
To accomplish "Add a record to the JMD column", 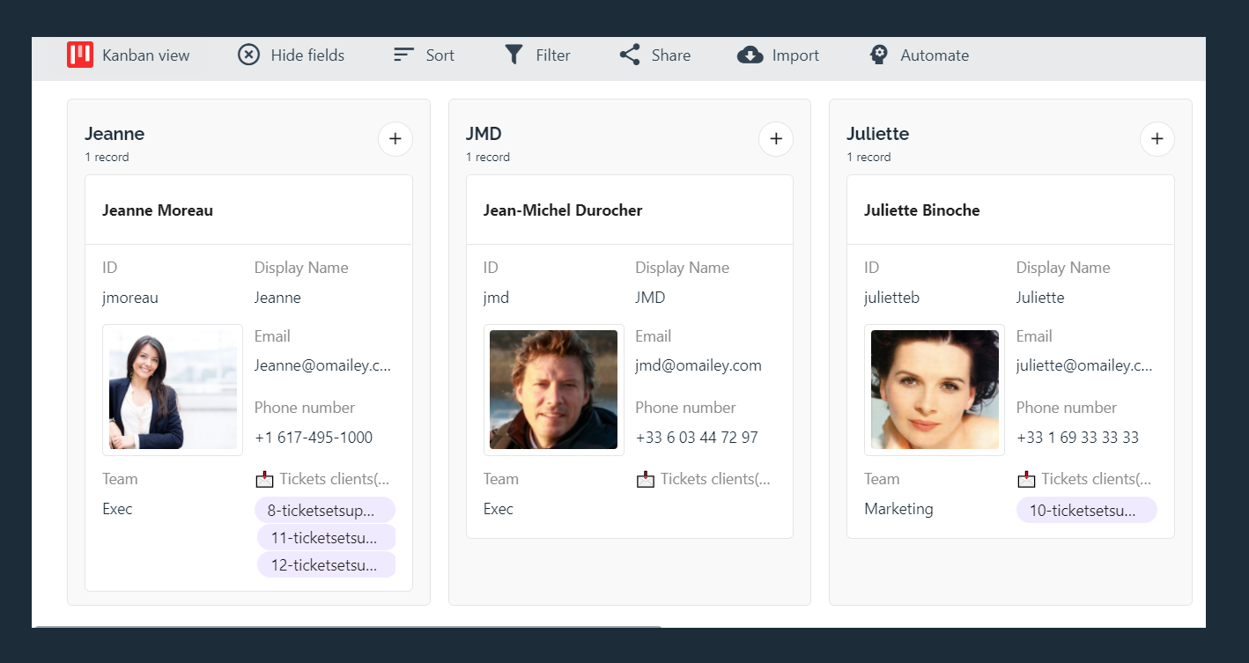I will [x=776, y=139].
